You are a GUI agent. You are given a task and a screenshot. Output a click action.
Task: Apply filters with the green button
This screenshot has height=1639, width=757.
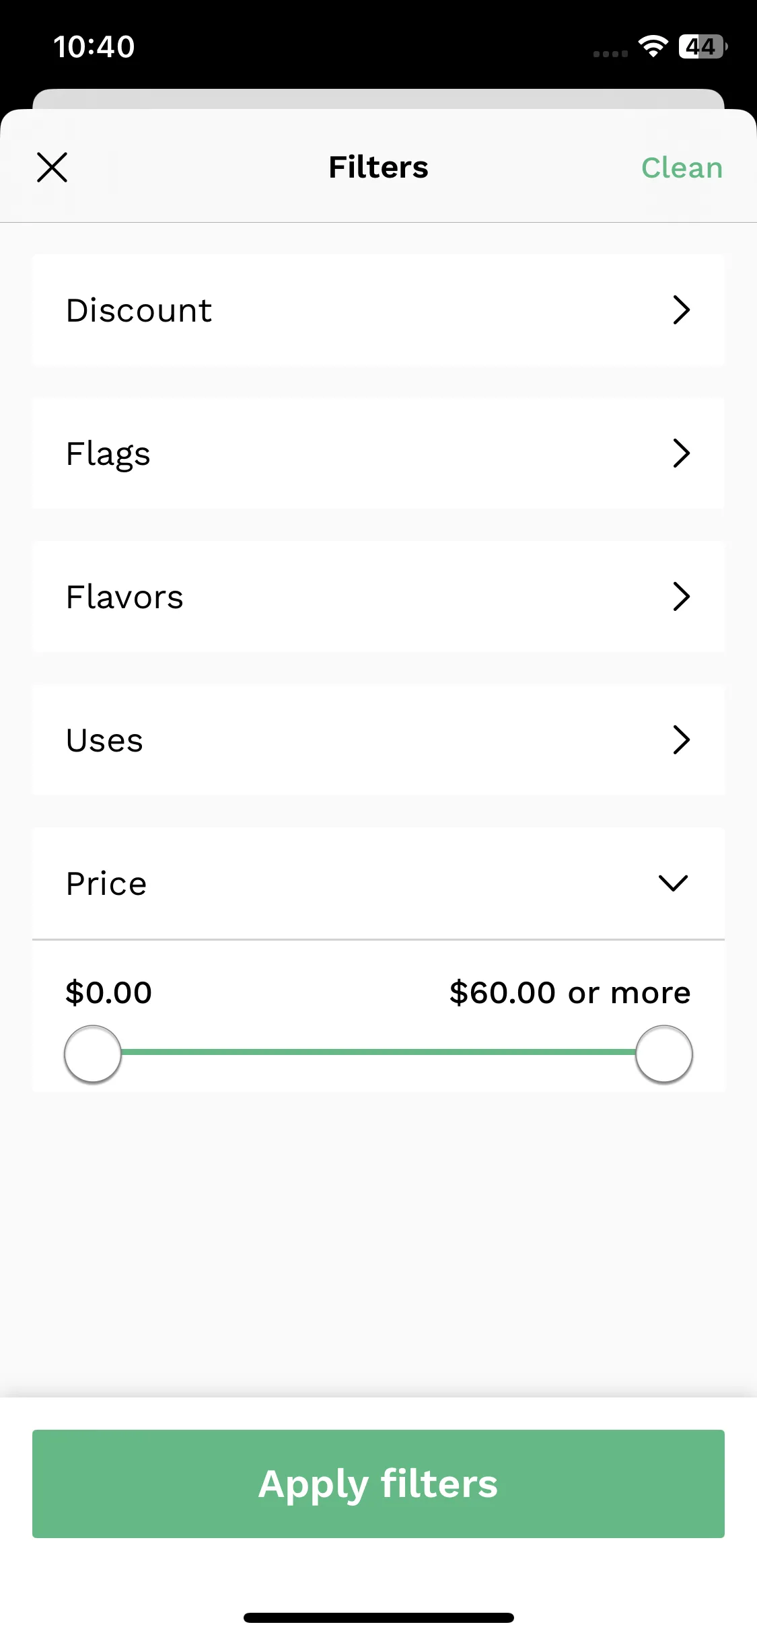378,1484
